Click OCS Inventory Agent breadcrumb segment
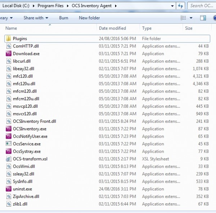This screenshot has height=213, width=216. tap(91, 6)
